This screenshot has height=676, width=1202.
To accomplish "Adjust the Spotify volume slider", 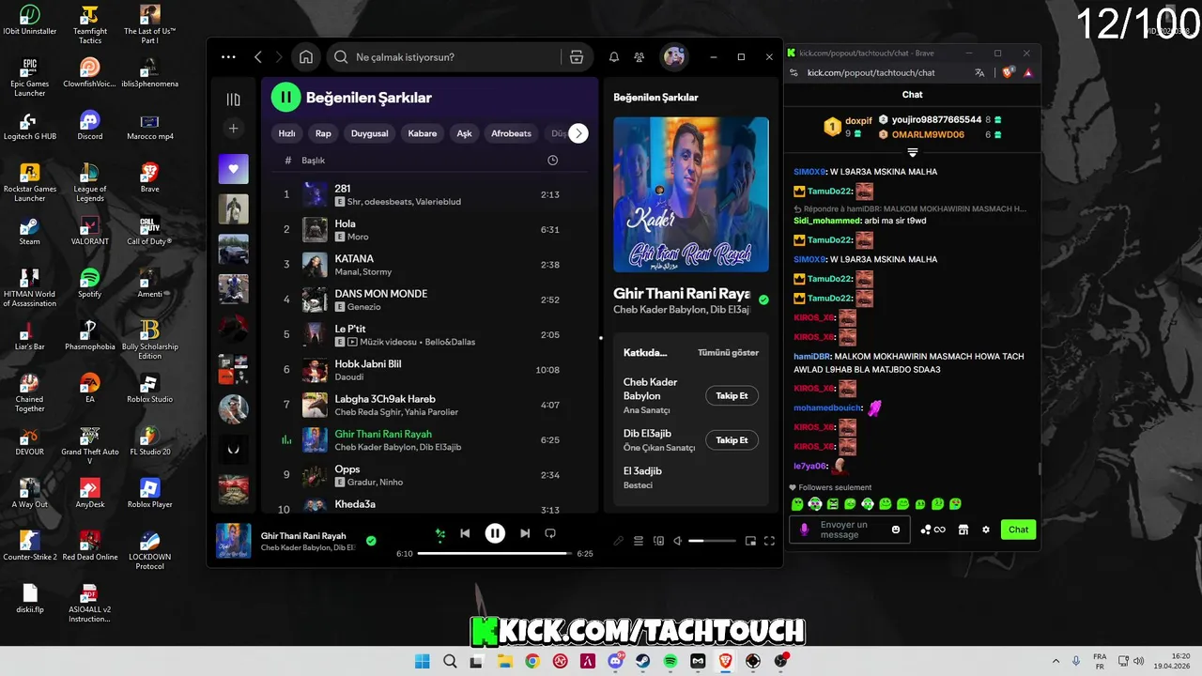I will tap(713, 541).
